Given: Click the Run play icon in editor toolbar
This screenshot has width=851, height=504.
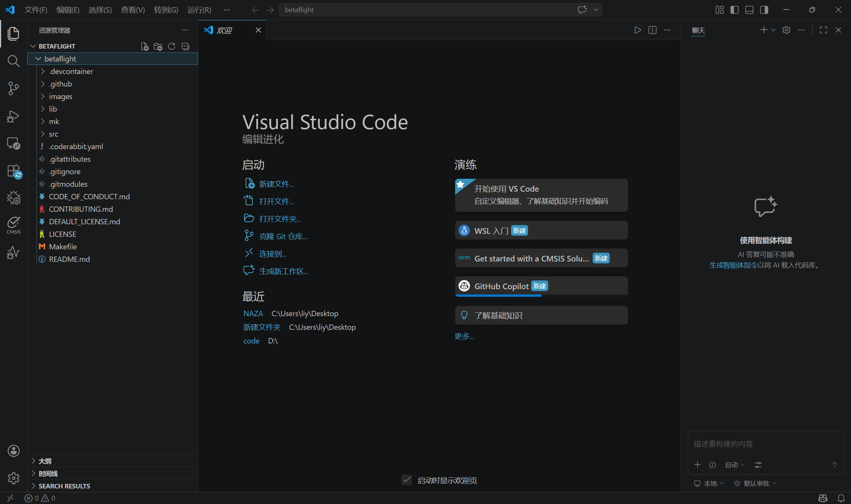Looking at the screenshot, I should click(637, 30).
